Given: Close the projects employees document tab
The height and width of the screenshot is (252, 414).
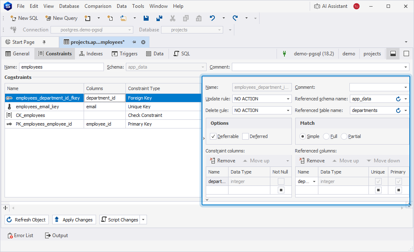Looking at the screenshot, I should click(143, 42).
